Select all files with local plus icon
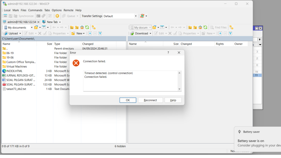 click(90, 33)
